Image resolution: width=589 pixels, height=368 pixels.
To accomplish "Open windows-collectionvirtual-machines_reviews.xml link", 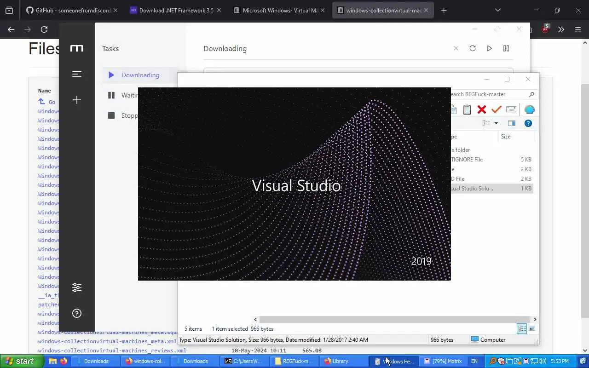I will pos(112,351).
